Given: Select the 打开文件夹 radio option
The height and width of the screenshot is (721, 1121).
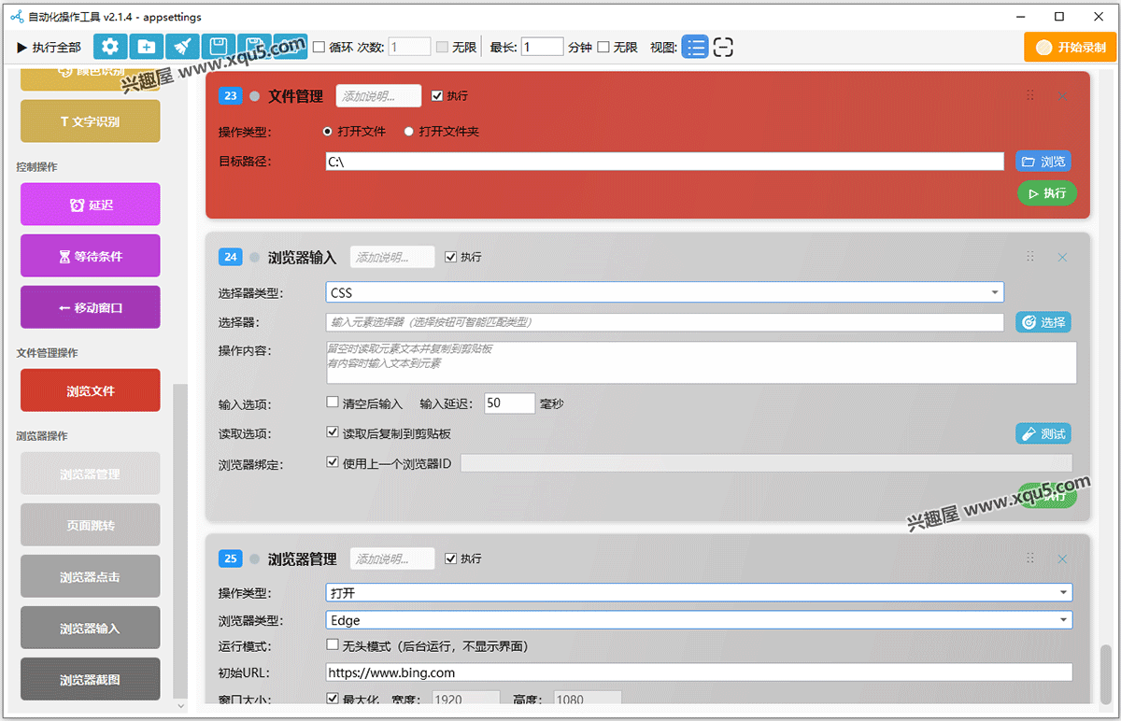Looking at the screenshot, I should tap(409, 132).
